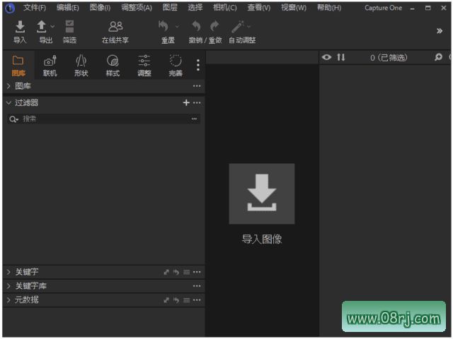Image resolution: width=453 pixels, height=339 pixels.
Task: Open the 图库 panel options dots
Action: [197, 86]
